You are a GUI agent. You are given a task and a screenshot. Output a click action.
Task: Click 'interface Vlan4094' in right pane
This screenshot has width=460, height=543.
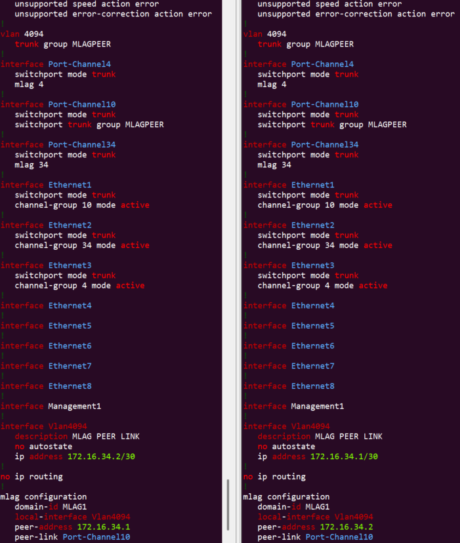286,426
